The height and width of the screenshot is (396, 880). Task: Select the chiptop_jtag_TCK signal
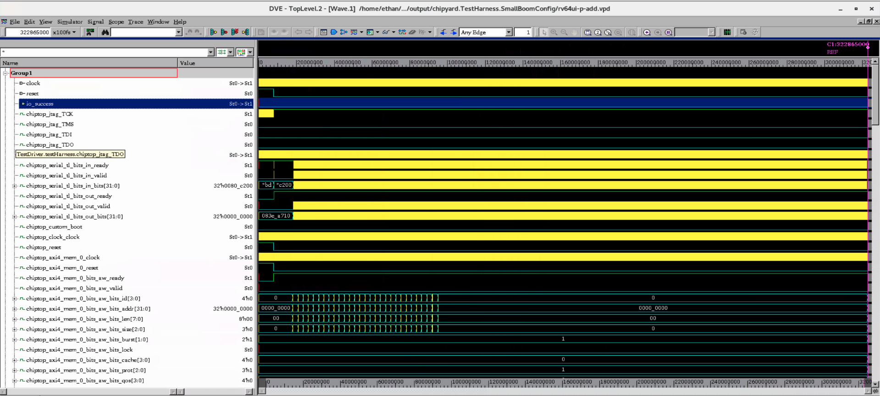(x=50, y=114)
